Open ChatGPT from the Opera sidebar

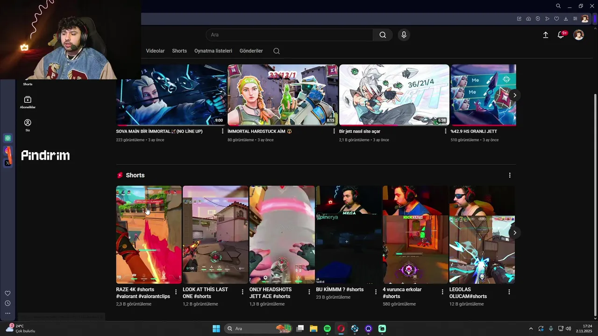coord(7,138)
